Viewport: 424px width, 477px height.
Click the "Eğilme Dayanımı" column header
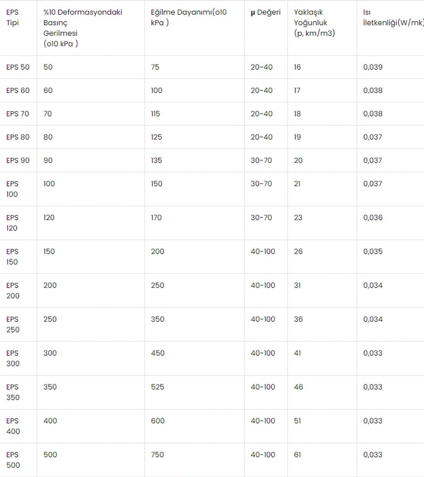click(189, 17)
